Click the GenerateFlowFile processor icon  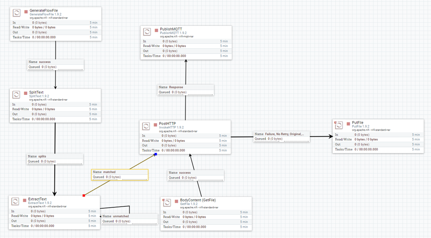17,13
